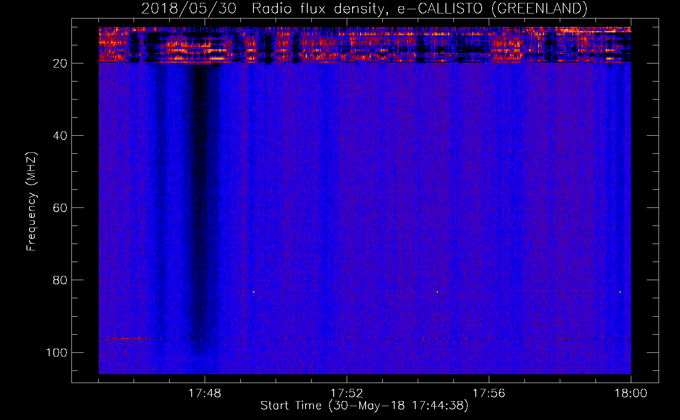Viewport: 680px width, 420px height.
Task: Click the '80' frequency tick label
Action: tap(60, 280)
